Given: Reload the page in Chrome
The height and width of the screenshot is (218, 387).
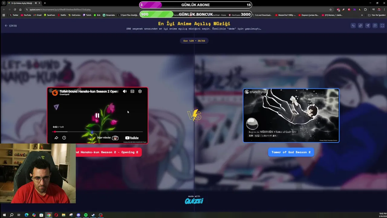Looking at the screenshot, I should (15, 9).
